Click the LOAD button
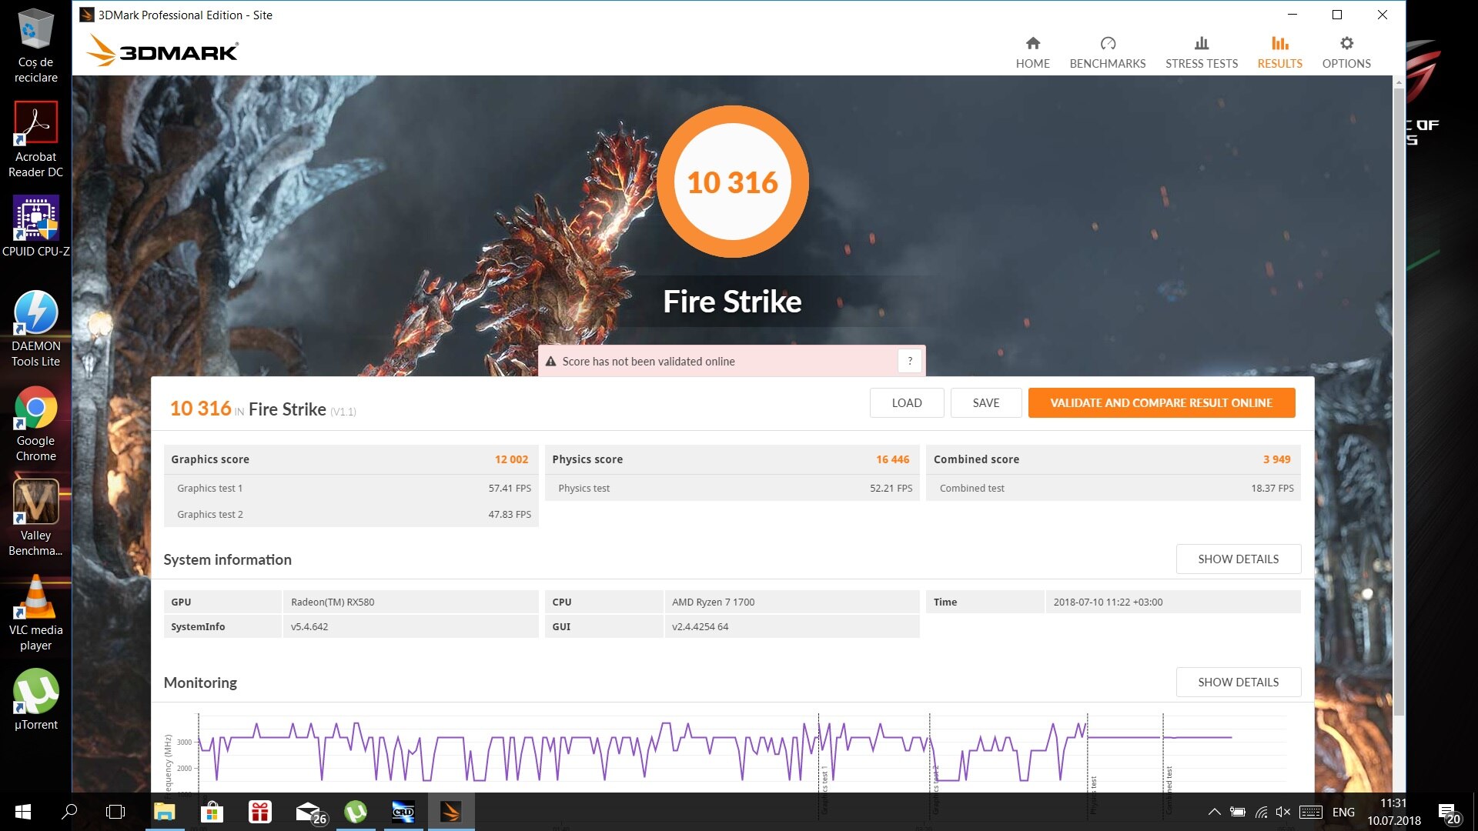 (x=906, y=402)
